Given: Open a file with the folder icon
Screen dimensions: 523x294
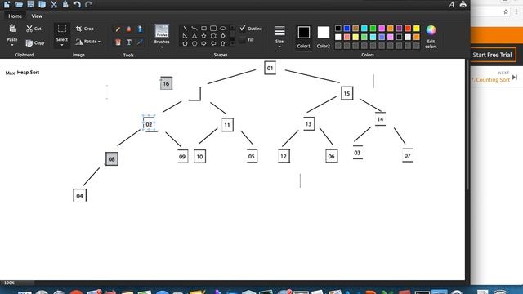Looking at the screenshot, I should (x=19, y=4).
